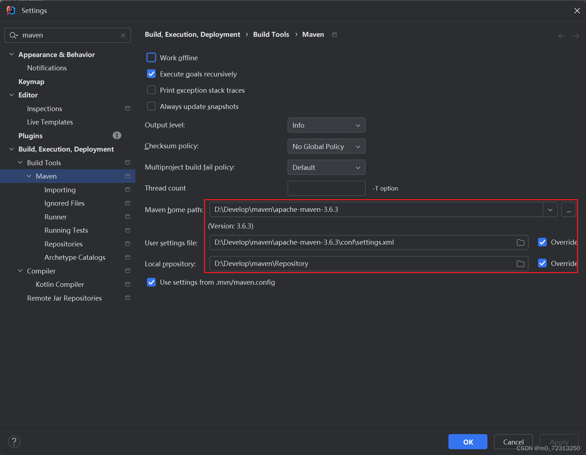Collapse the Maven tree node
Screen dimensions: 586x455
(x=29, y=176)
